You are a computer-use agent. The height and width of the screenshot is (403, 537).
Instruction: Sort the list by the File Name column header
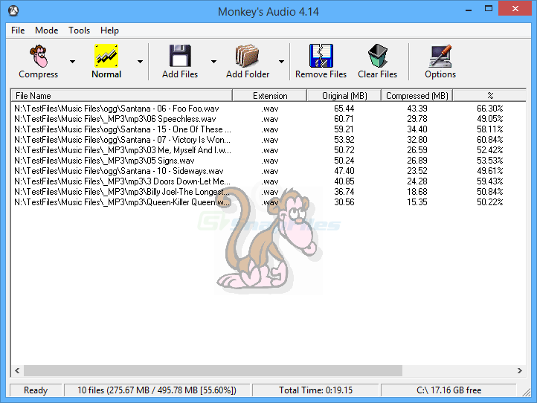[121, 95]
